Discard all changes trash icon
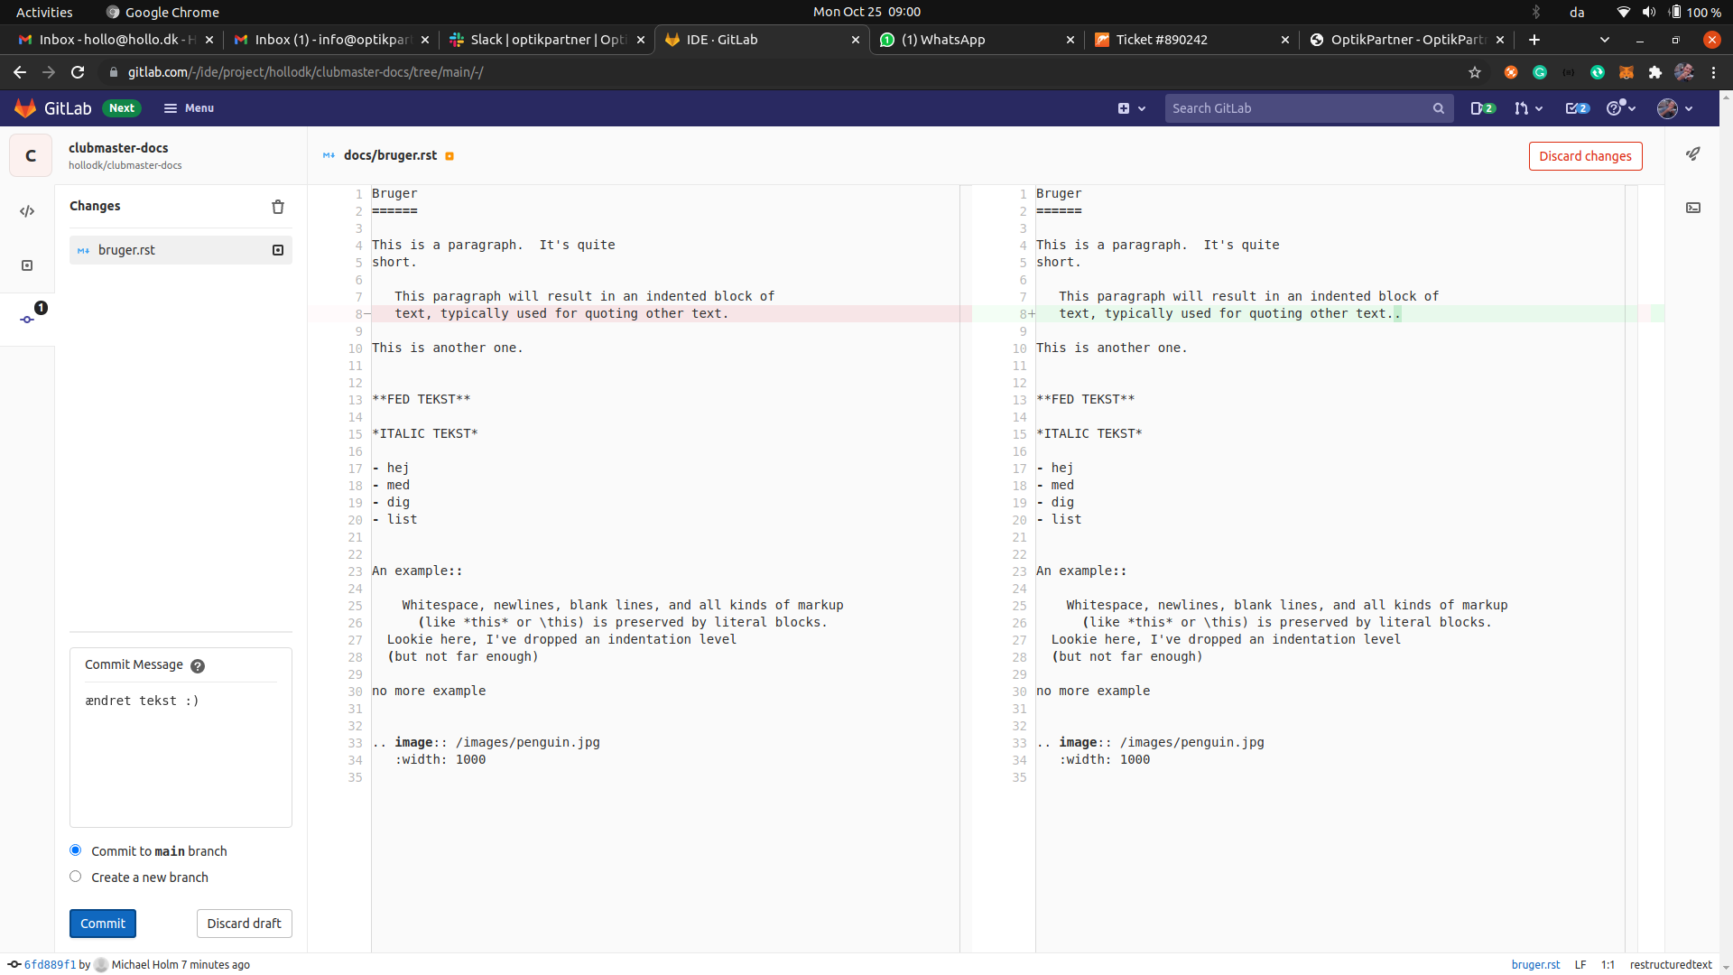This screenshot has width=1733, height=975. [278, 207]
